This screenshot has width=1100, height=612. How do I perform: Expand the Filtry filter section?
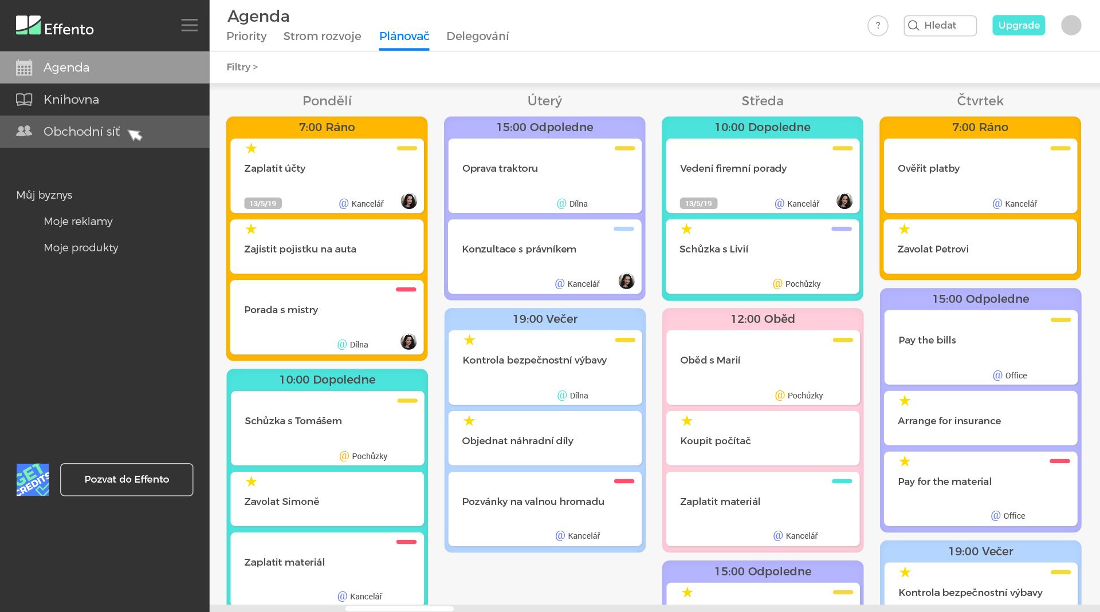tap(242, 67)
